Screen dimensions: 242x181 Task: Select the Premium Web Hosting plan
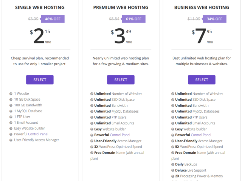(x=121, y=80)
